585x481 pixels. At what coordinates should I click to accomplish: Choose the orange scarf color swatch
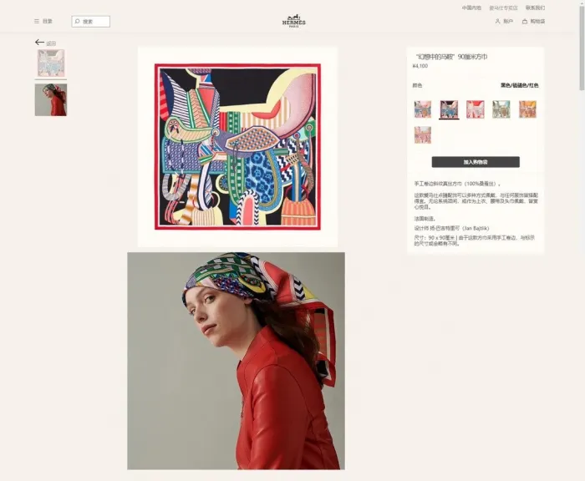527,109
